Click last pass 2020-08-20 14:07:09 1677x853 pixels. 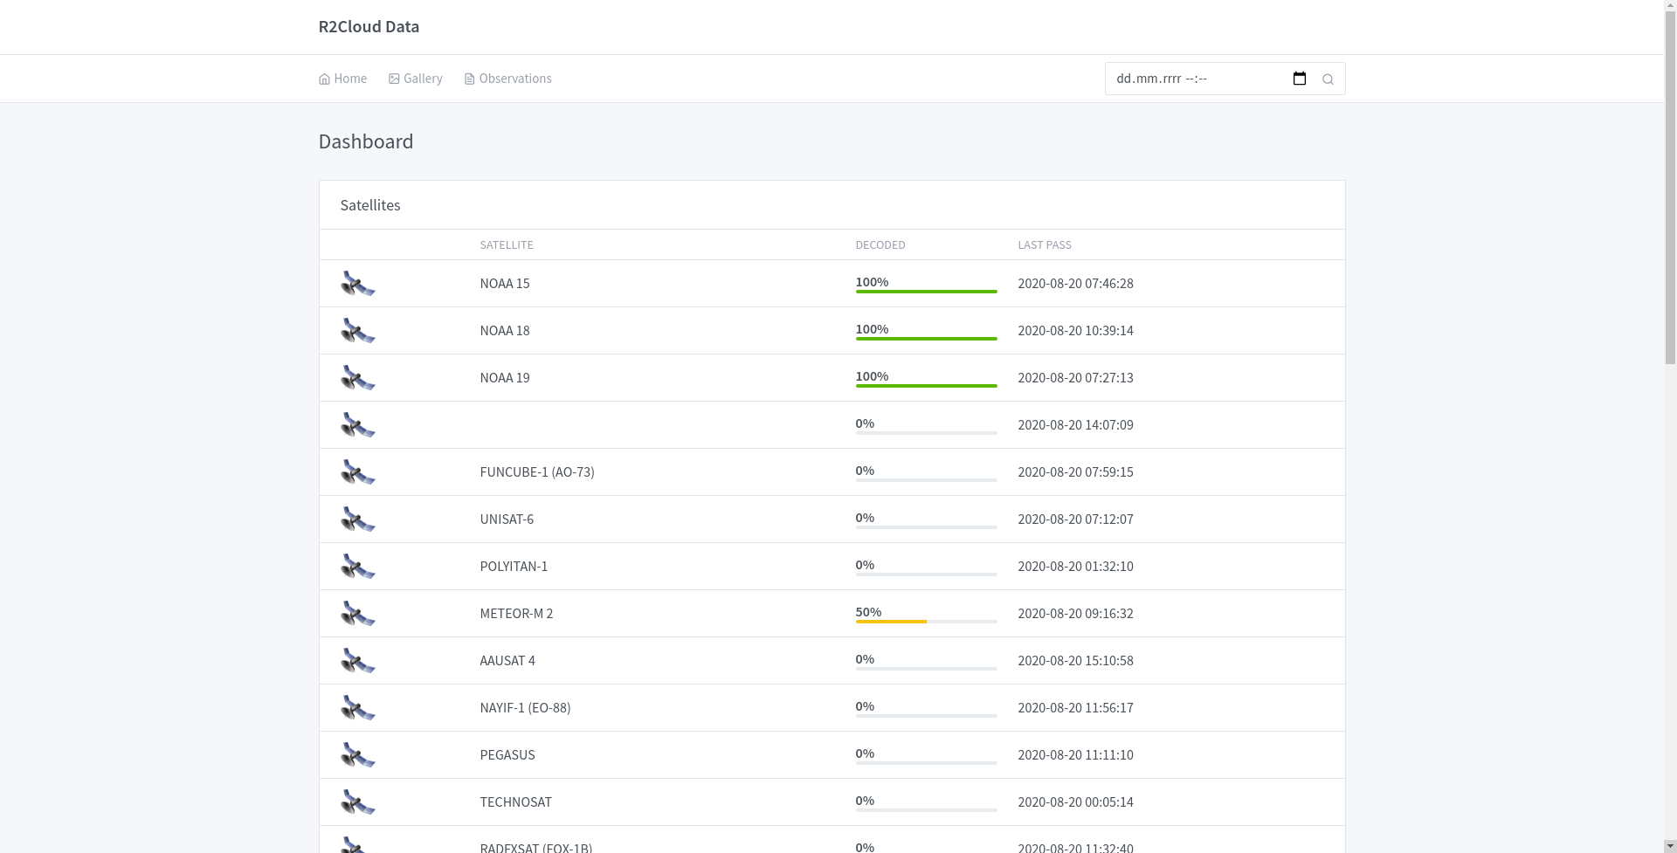1075,425
